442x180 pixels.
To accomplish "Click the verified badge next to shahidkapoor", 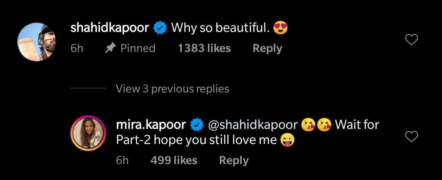I will click(x=160, y=28).
